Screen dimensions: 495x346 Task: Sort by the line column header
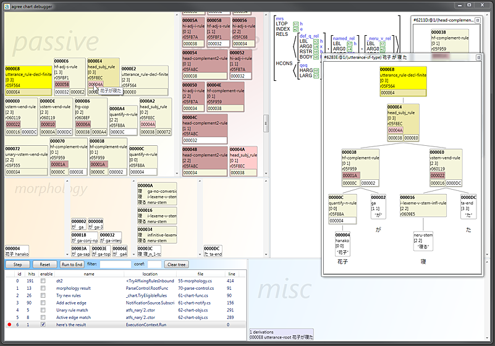pos(232,274)
